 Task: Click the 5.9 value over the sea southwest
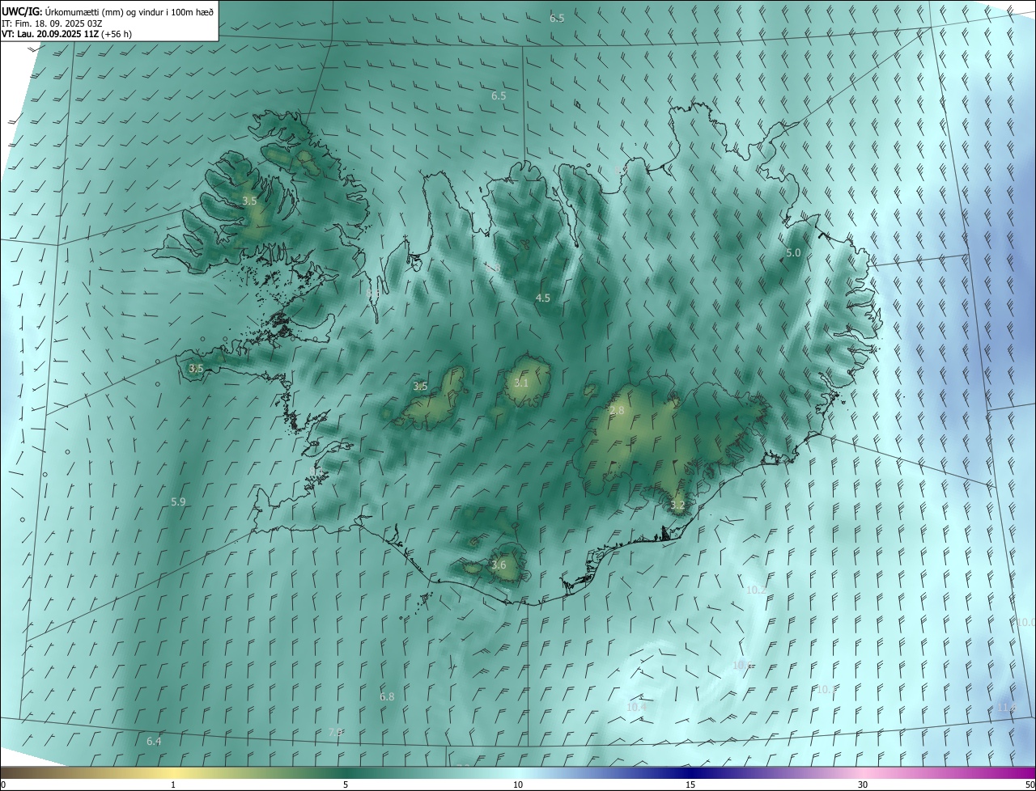click(178, 501)
